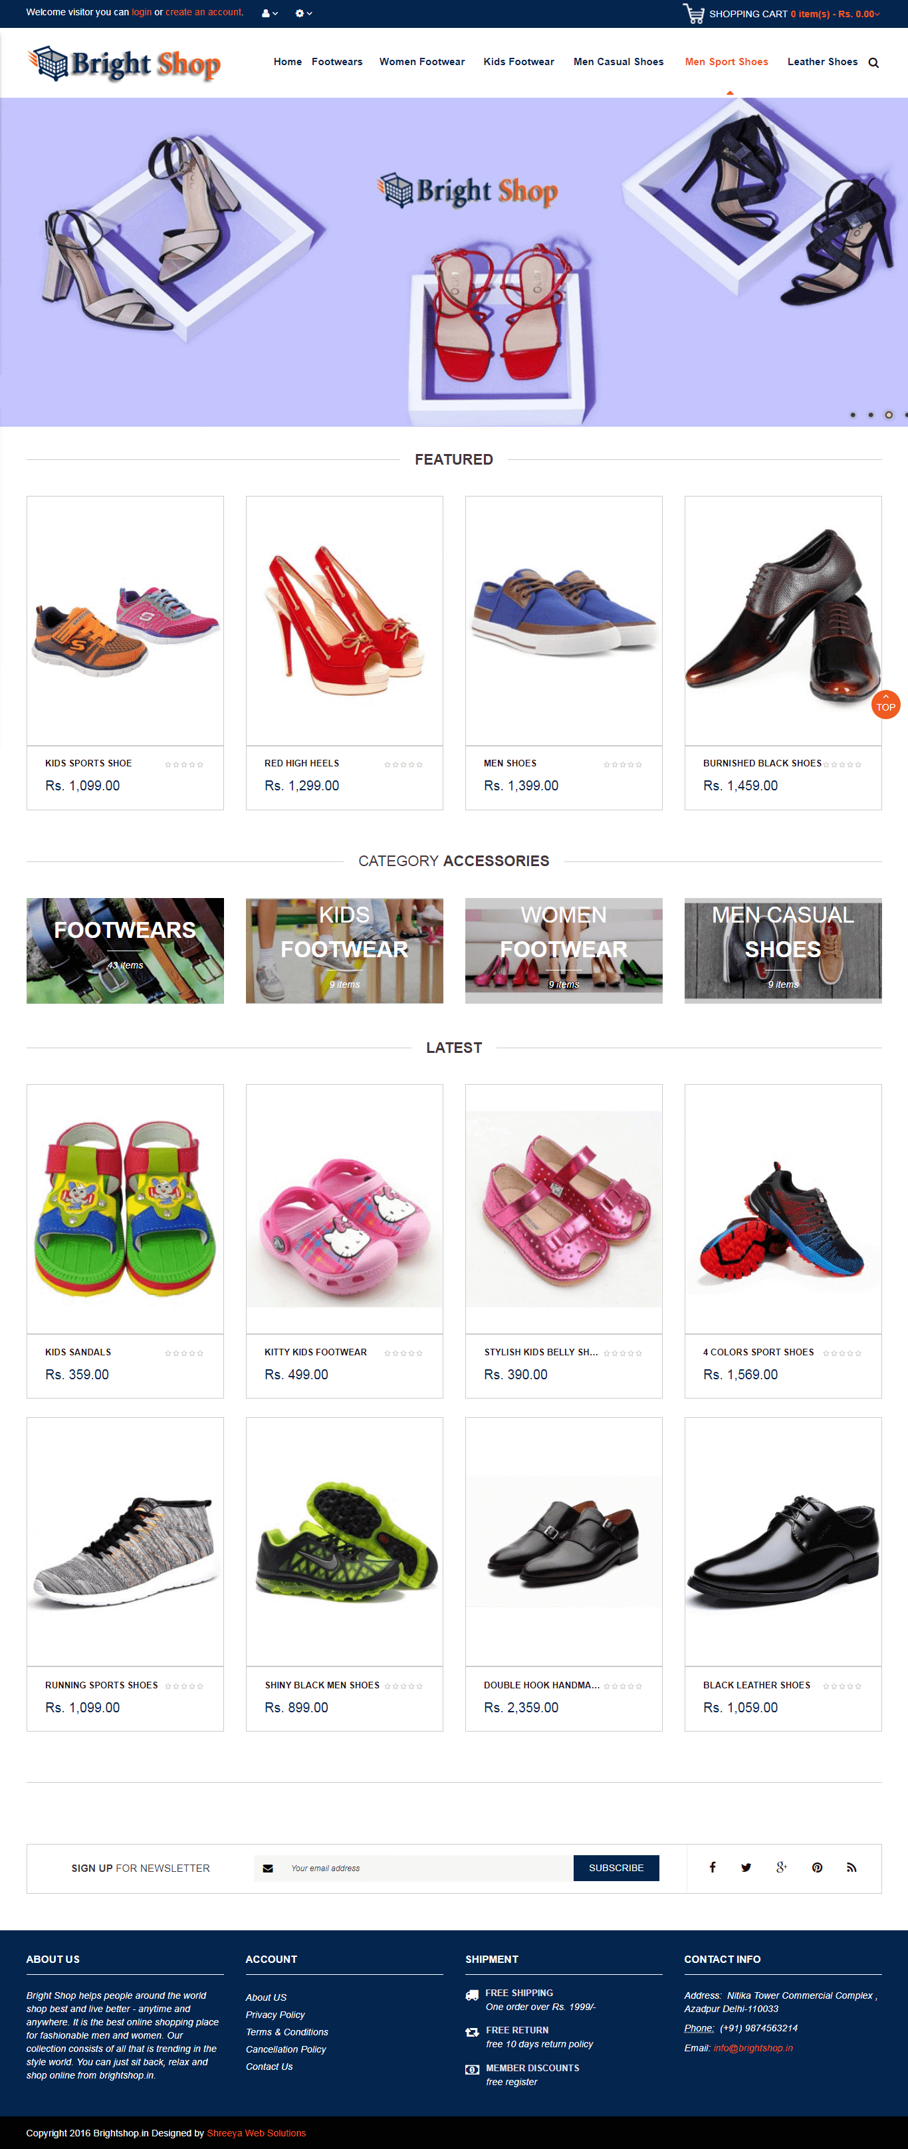Click the orange TOP scroll button
Screen dimensions: 908x2149
[885, 704]
